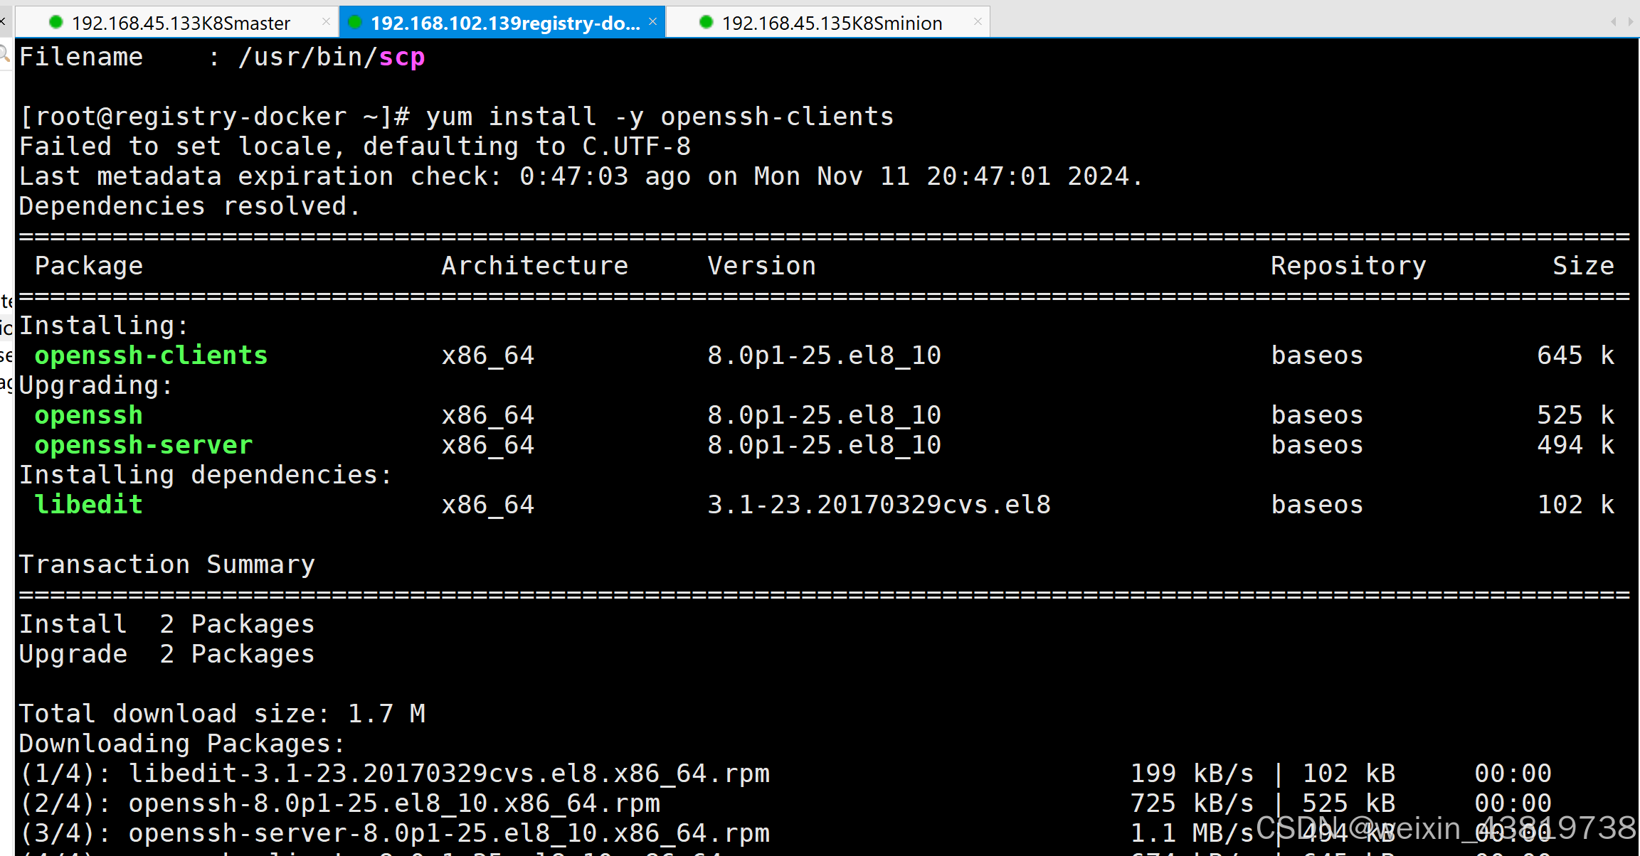Click '199 kB/s' download speed value

tap(1192, 774)
